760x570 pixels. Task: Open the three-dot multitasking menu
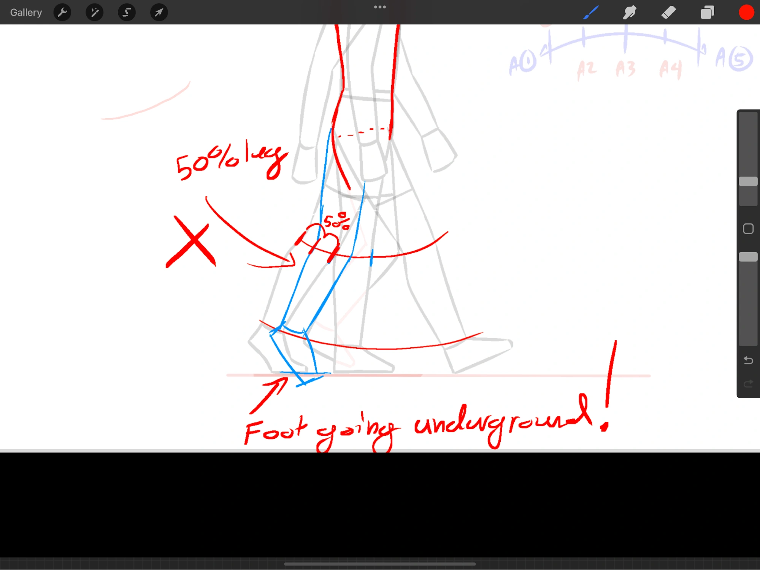pyautogui.click(x=380, y=7)
